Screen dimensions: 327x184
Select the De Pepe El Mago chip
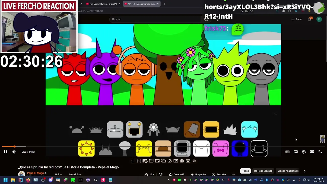(x=263, y=171)
